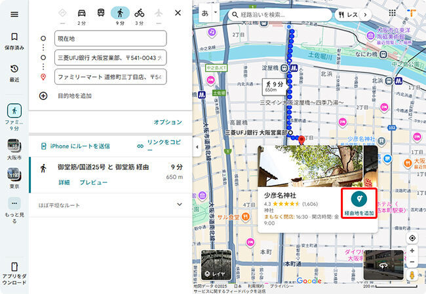This screenshot has width=426, height=294.
Task: Open プライバシー privacy link
Action: 281,286
